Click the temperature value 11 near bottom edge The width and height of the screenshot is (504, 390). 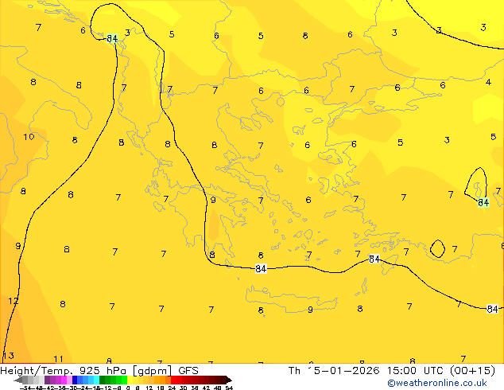58,359
